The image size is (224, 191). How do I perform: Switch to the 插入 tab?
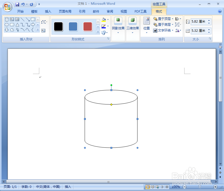tap(48, 12)
